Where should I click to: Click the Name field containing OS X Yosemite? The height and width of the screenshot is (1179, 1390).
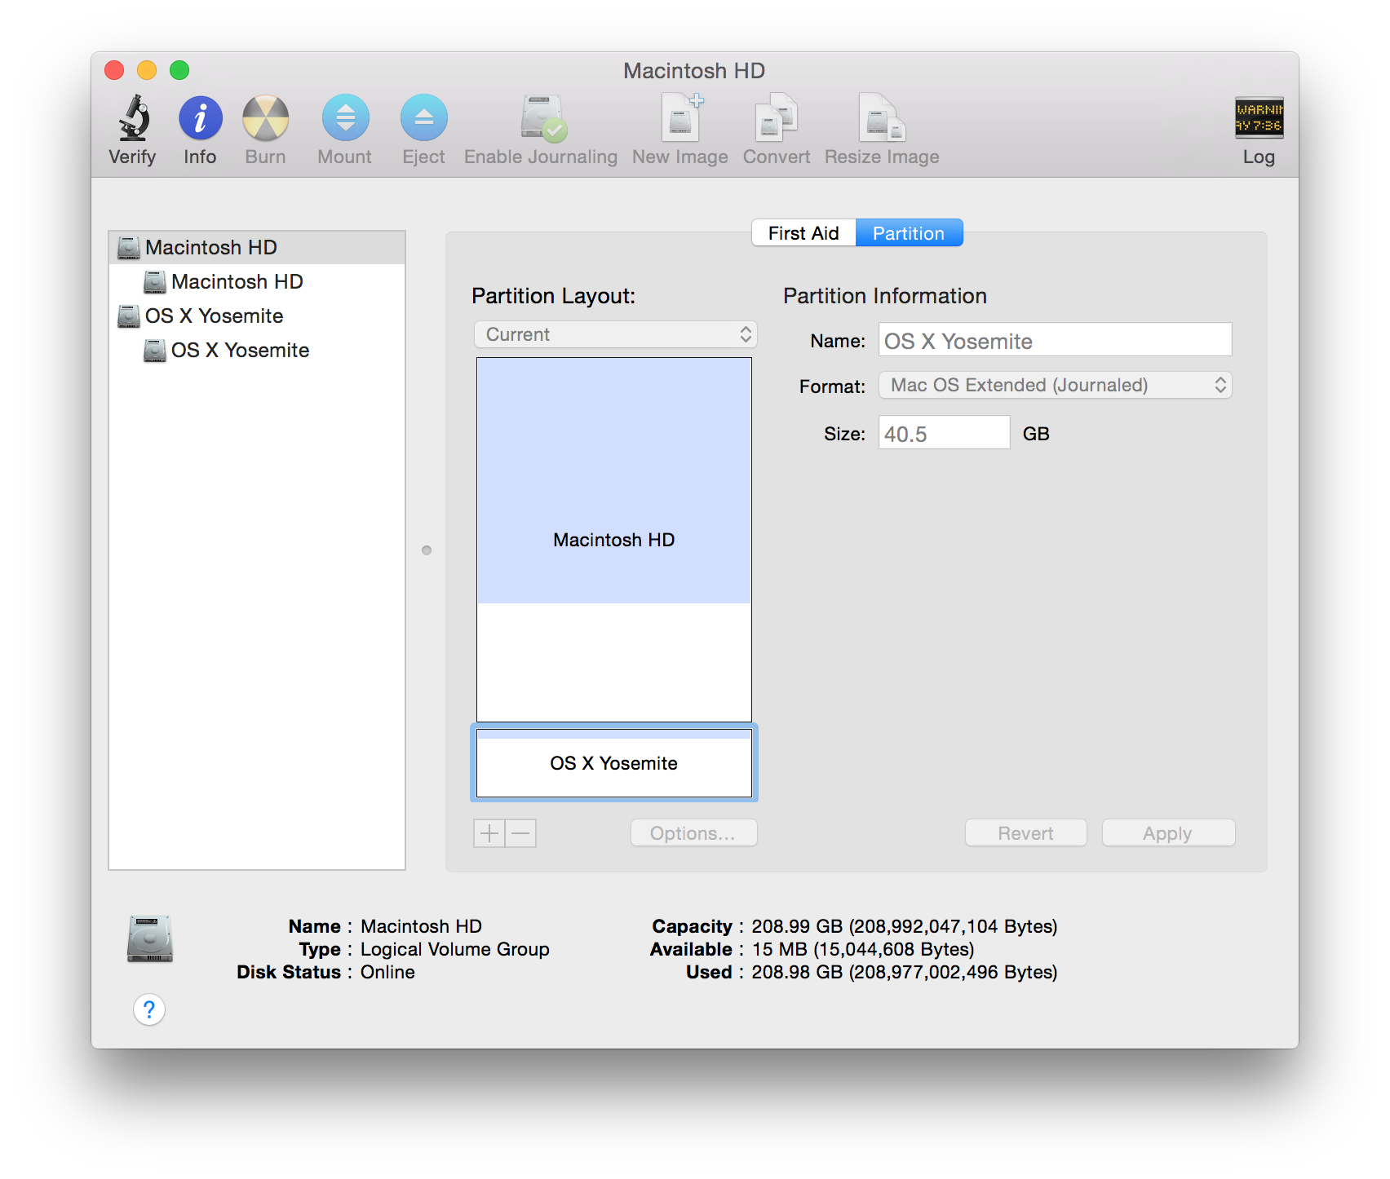[1055, 340]
